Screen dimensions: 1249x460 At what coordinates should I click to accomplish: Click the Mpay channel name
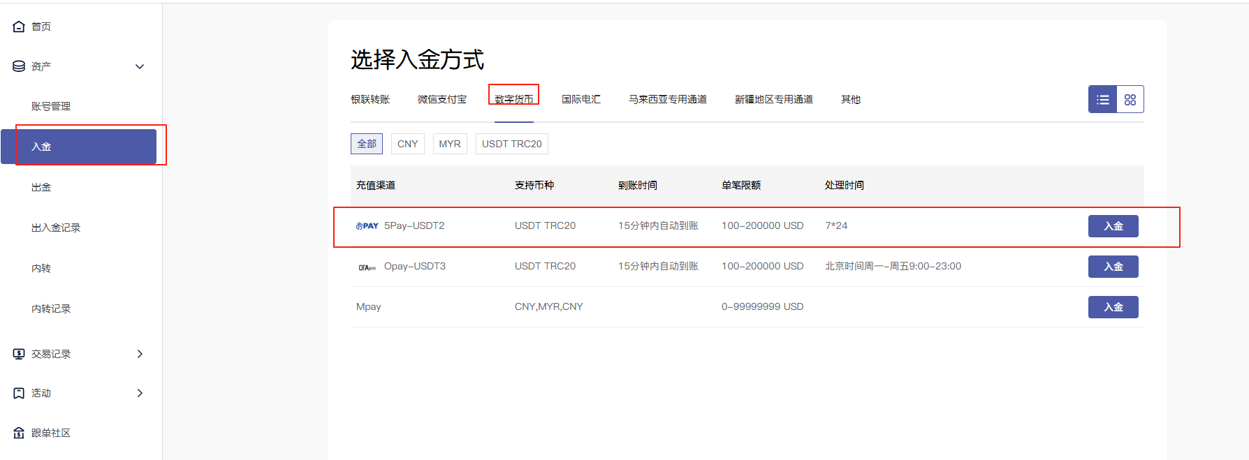[x=369, y=307]
